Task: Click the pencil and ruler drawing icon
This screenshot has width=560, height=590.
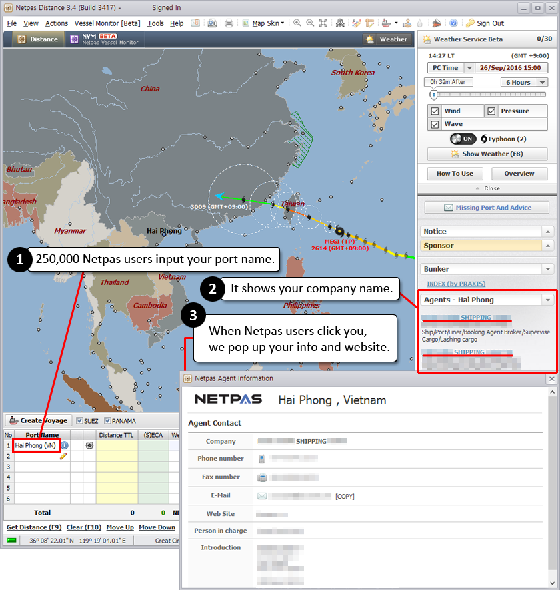Action: click(356, 23)
